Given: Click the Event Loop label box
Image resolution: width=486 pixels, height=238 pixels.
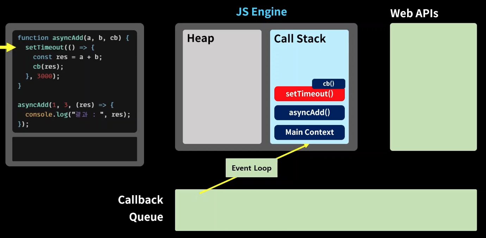Looking at the screenshot, I should [251, 168].
